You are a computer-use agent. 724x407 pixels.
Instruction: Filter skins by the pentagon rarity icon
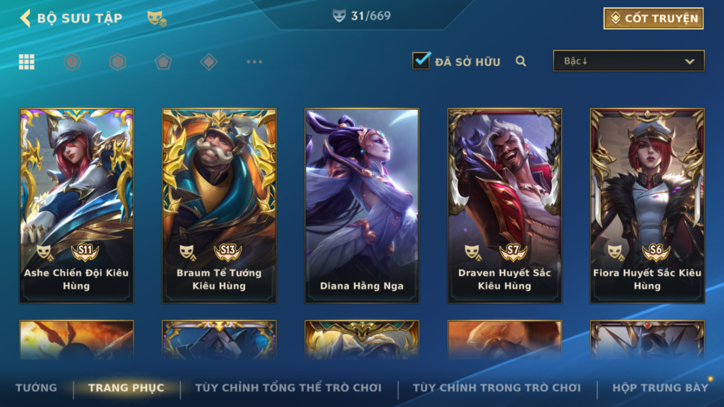pos(163,62)
